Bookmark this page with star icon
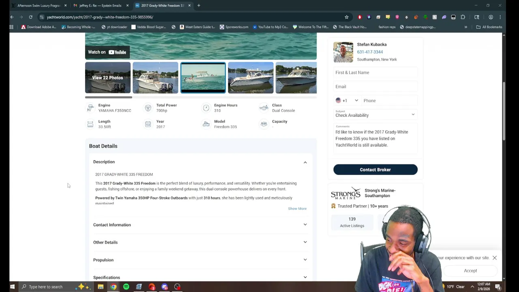The width and height of the screenshot is (519, 292). [347, 17]
